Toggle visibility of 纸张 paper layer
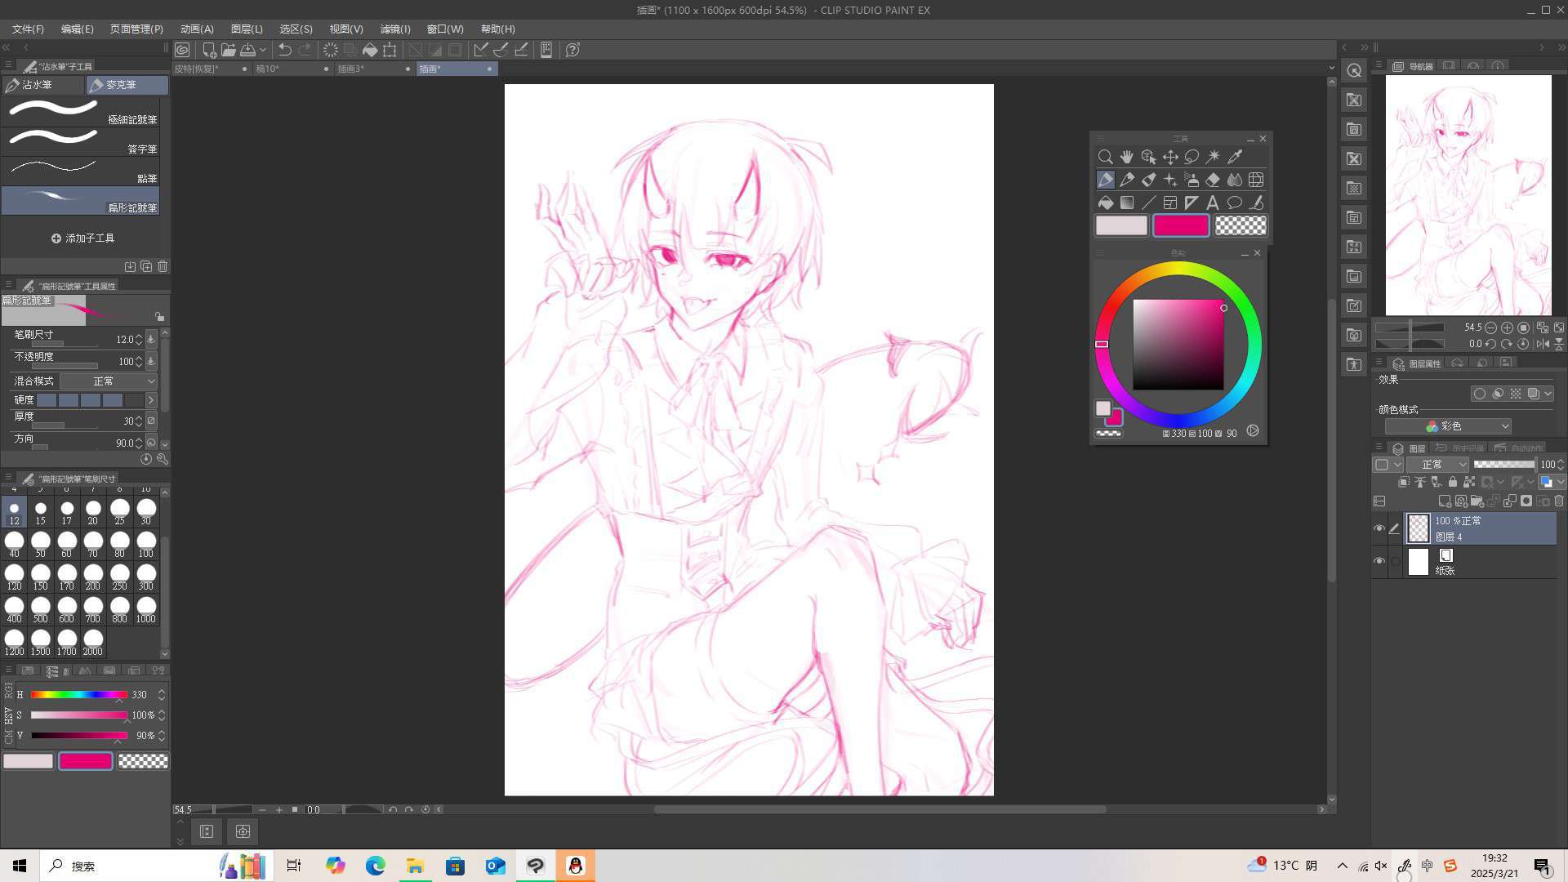Screen dimensions: 1568x882 coord(1379,561)
